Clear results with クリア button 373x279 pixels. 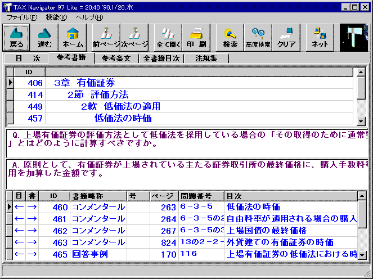point(286,37)
